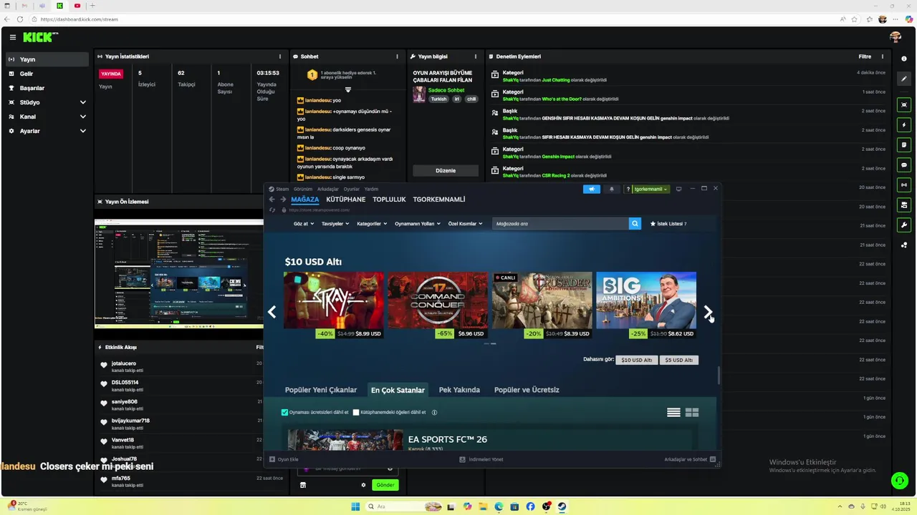Click the Steam Mağazada ara search field
The height and width of the screenshot is (515, 917).
560,224
